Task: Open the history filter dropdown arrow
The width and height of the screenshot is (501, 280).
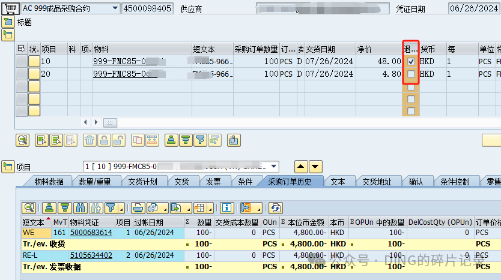Action: point(121,209)
